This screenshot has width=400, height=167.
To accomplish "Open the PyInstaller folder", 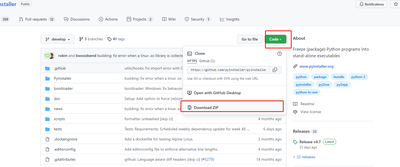I will (x=63, y=78).
